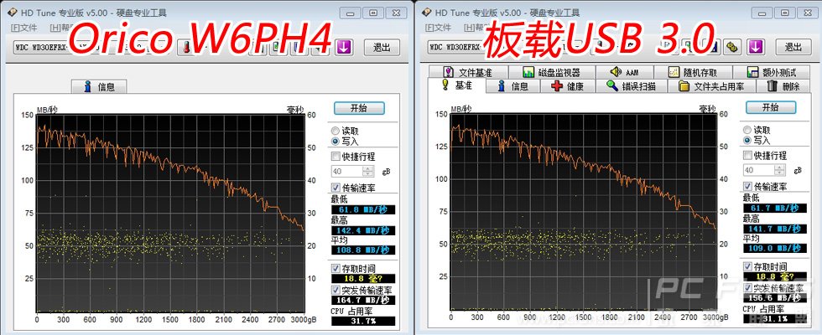This screenshot has width=822, height=335.
Task: Click the purple down-arrow icon in right window toolbar
Action: [x=755, y=47]
